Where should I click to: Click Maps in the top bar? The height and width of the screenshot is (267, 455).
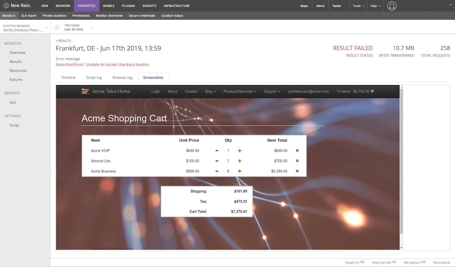click(304, 6)
